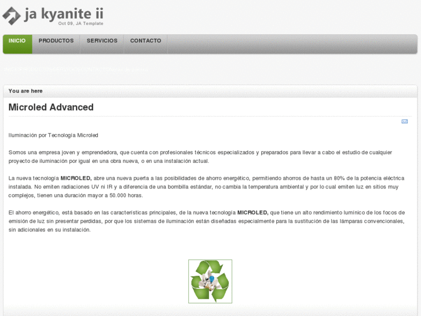Go to the SERVICIOS menu item
This screenshot has width=421, height=316.
[x=102, y=44]
